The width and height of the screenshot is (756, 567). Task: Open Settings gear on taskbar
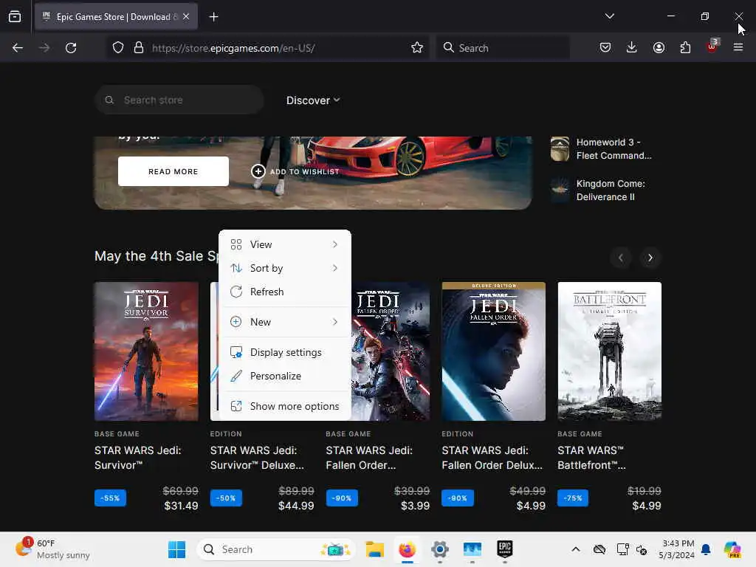click(440, 549)
